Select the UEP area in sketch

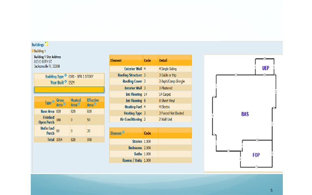click(x=265, y=68)
